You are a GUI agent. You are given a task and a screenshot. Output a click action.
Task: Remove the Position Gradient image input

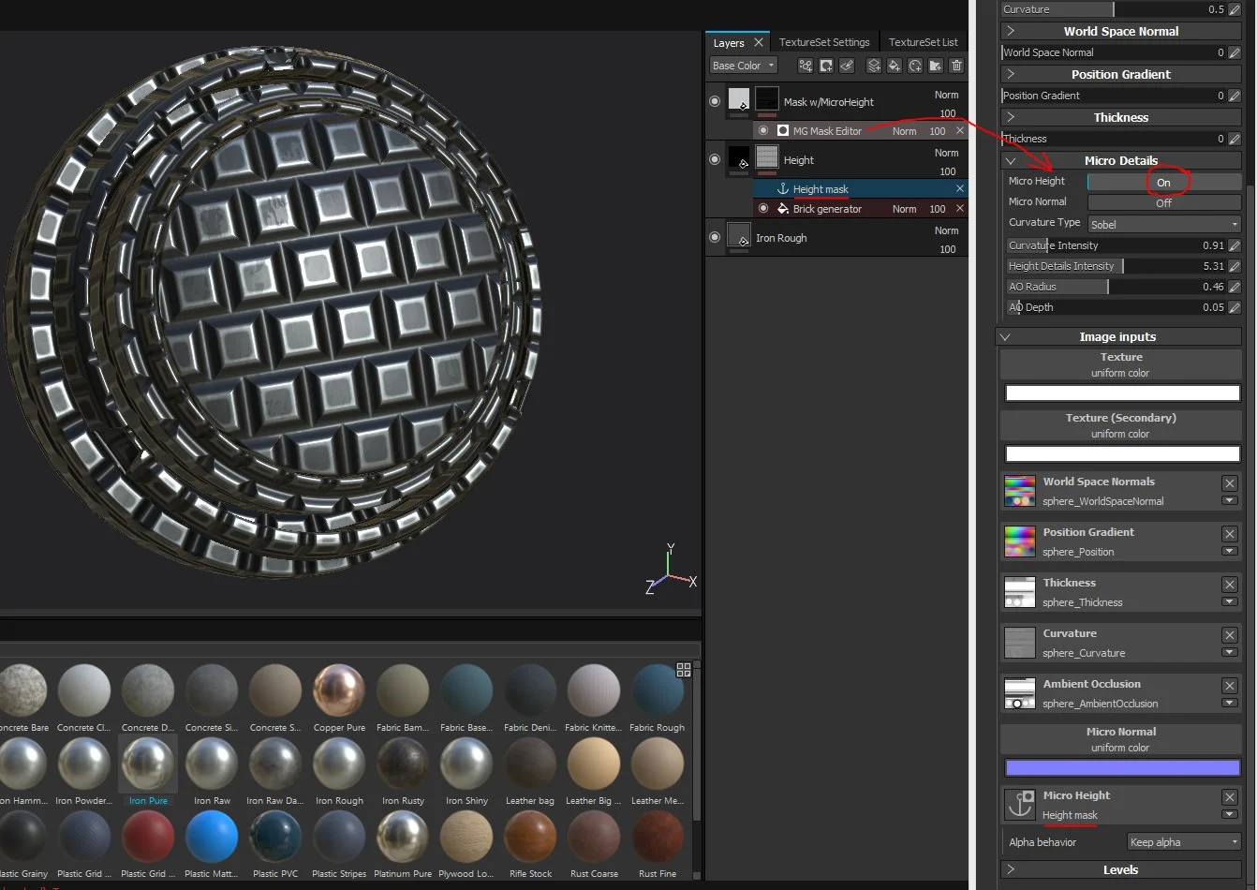(x=1230, y=534)
